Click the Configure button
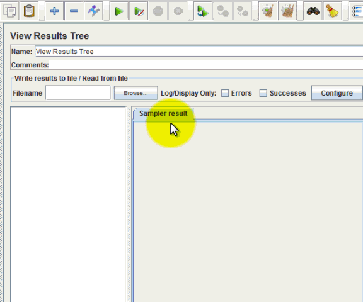 click(337, 93)
